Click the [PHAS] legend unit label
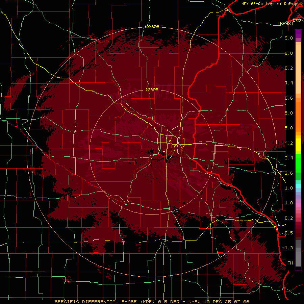 point(285,23)
